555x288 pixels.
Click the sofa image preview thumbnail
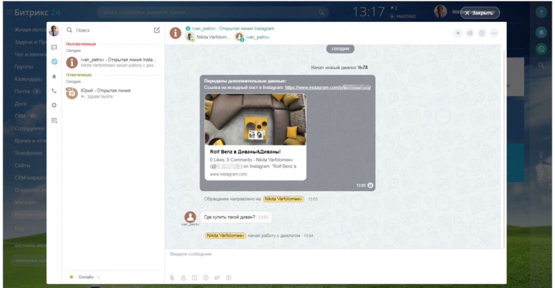[255, 119]
